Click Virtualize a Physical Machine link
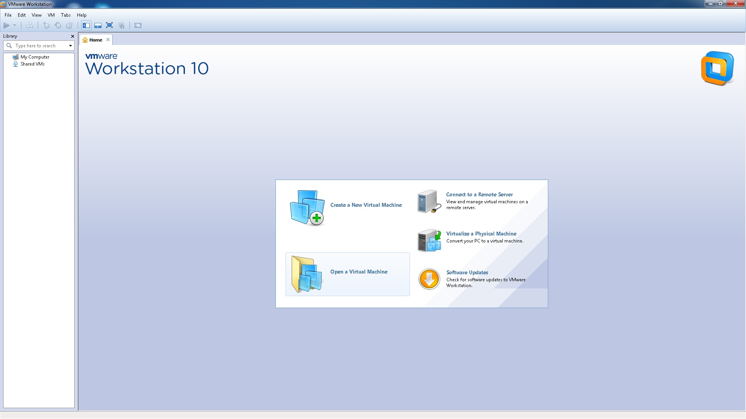This screenshot has height=419, width=746. (x=481, y=234)
